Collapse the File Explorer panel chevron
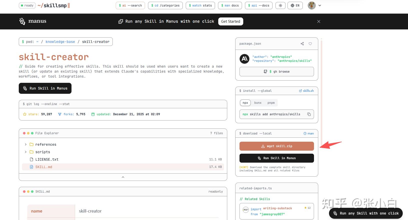The width and height of the screenshot is (408, 220). 123,177
